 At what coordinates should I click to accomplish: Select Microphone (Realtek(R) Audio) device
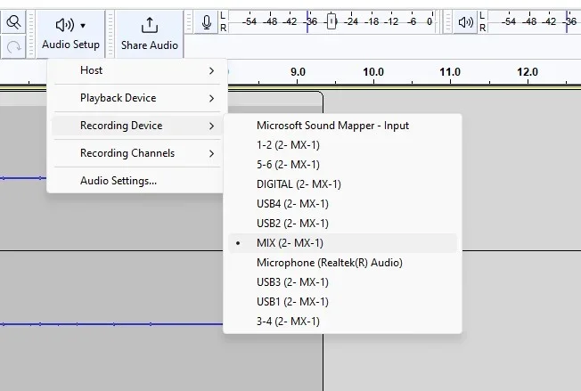coord(342,263)
